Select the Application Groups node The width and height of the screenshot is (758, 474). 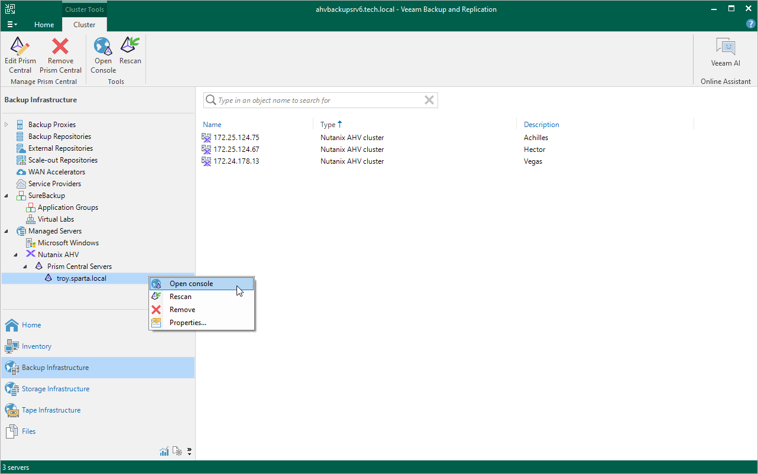click(x=67, y=207)
